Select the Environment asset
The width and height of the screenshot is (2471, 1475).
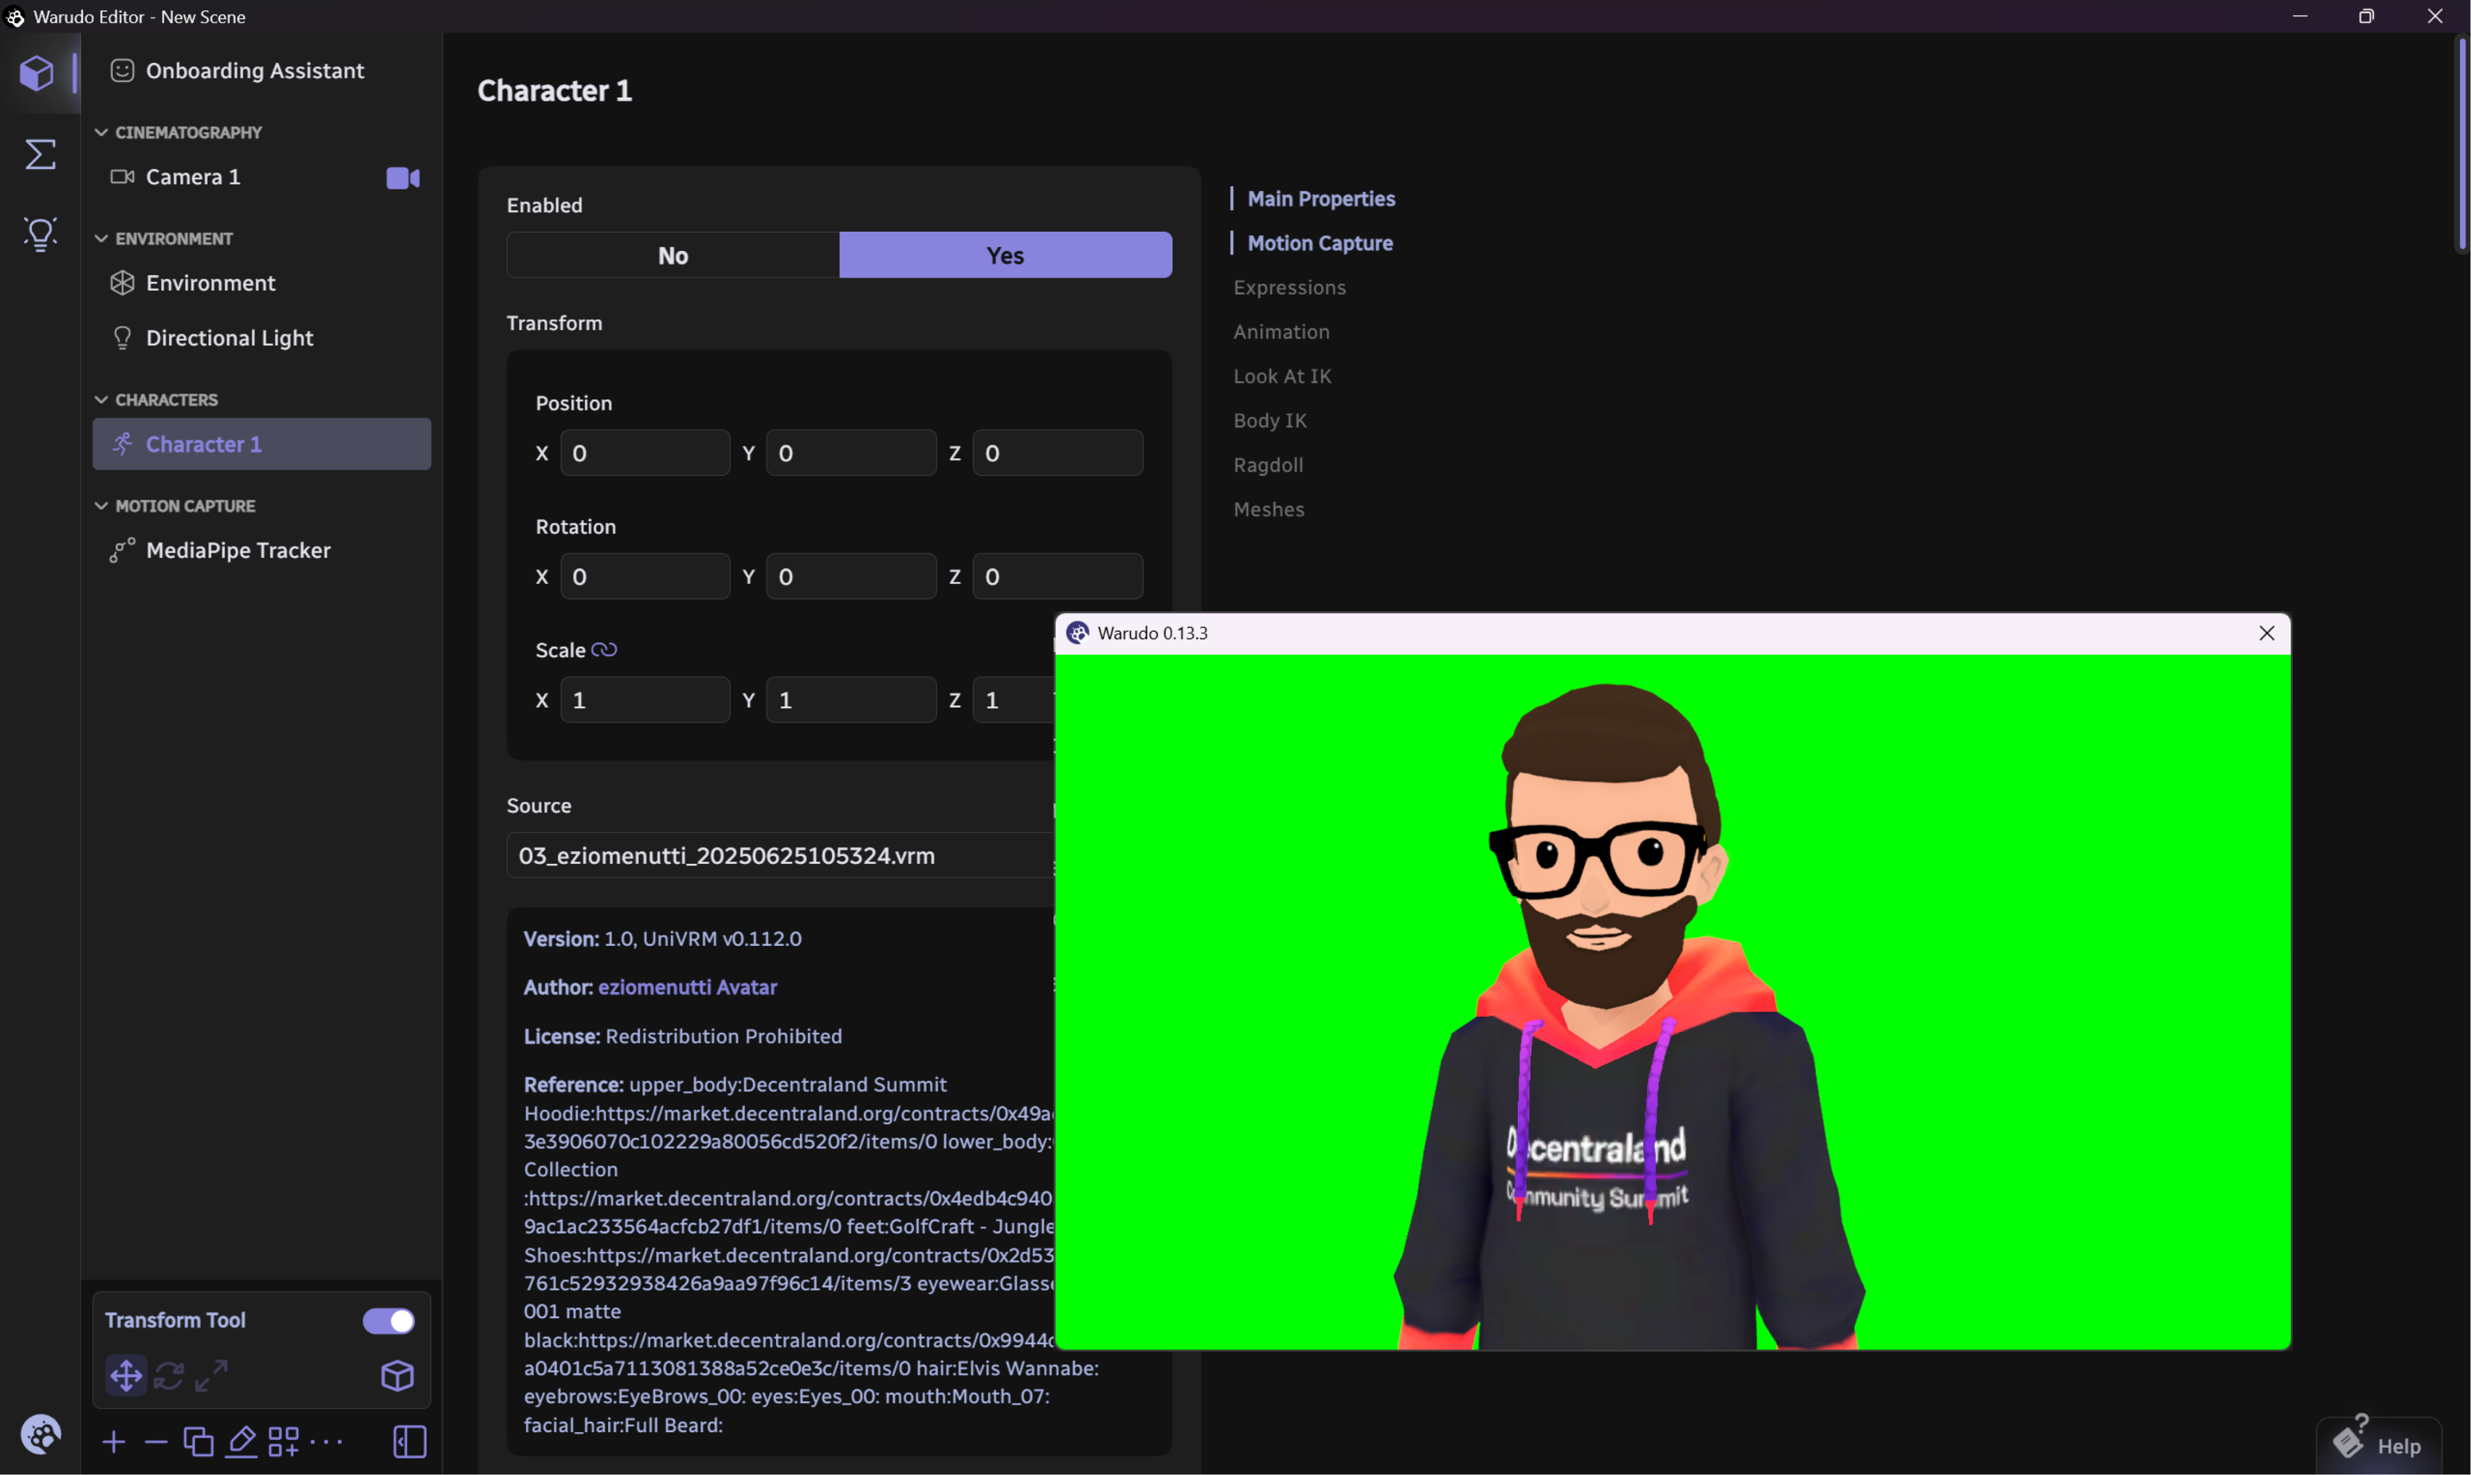261,284
